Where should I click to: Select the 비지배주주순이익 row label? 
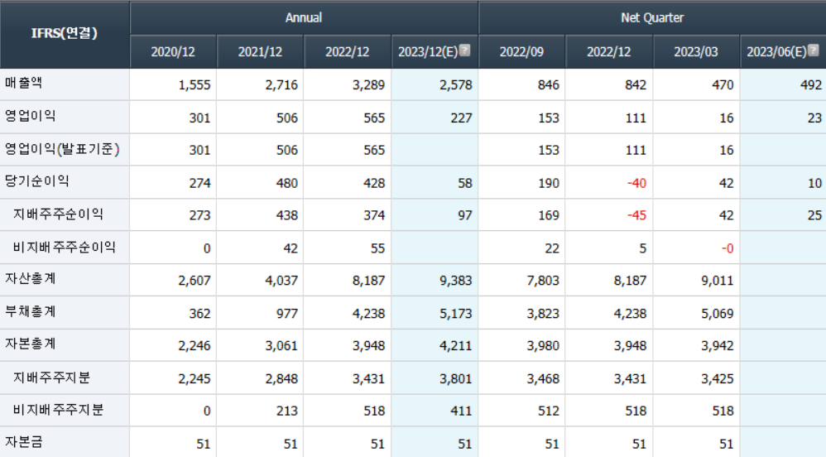pos(65,247)
